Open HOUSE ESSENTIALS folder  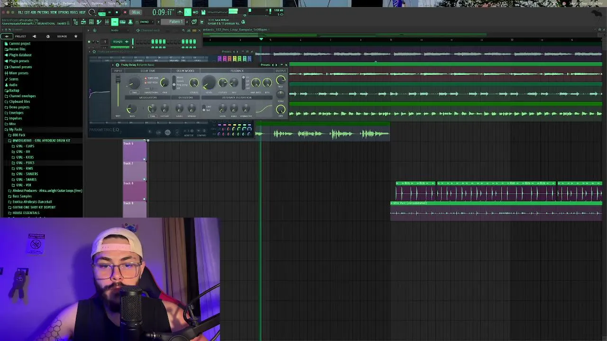pyautogui.click(x=26, y=213)
